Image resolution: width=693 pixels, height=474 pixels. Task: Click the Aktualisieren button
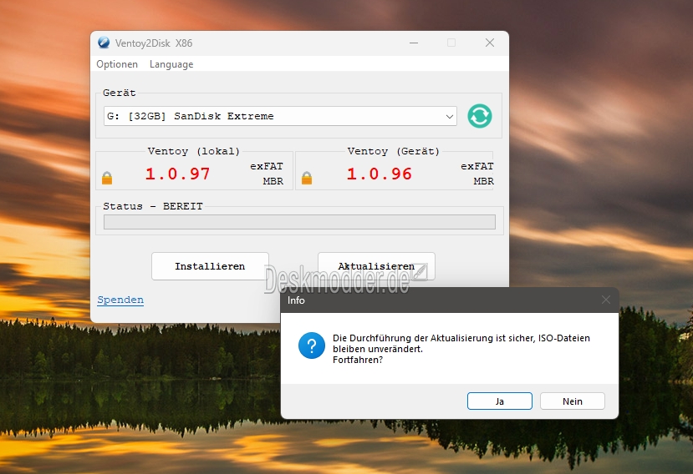pos(376,266)
